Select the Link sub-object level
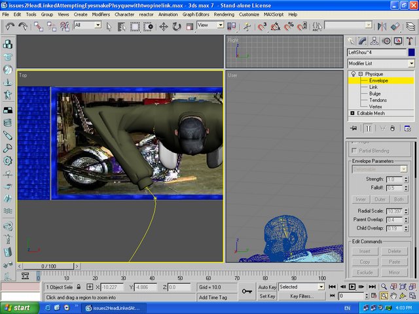The height and width of the screenshot is (314, 419). (x=373, y=87)
